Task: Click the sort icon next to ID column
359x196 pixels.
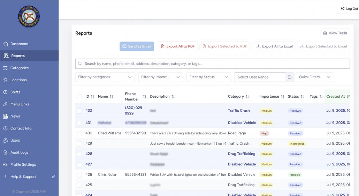Action: [93, 97]
